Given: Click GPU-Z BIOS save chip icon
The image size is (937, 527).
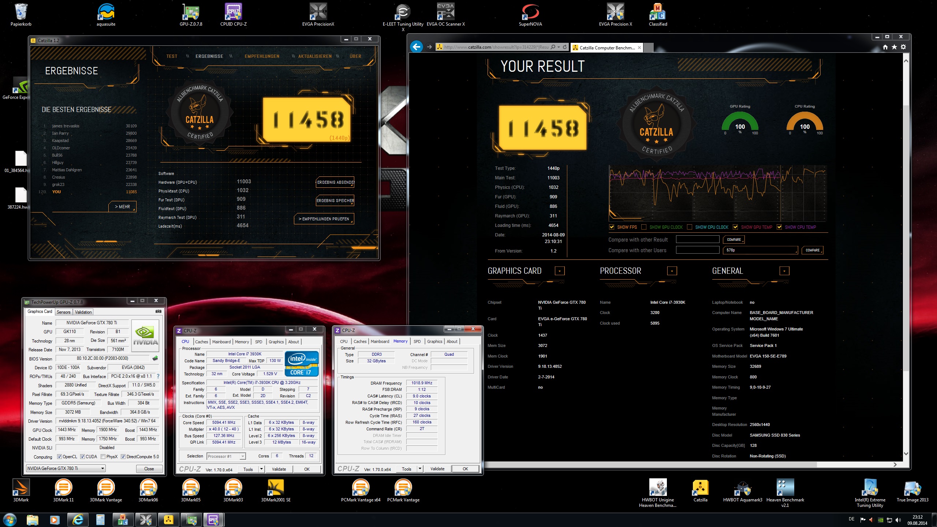Looking at the screenshot, I should pos(155,358).
